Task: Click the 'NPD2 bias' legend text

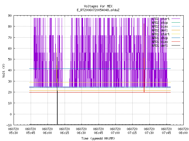Action: 160,26
